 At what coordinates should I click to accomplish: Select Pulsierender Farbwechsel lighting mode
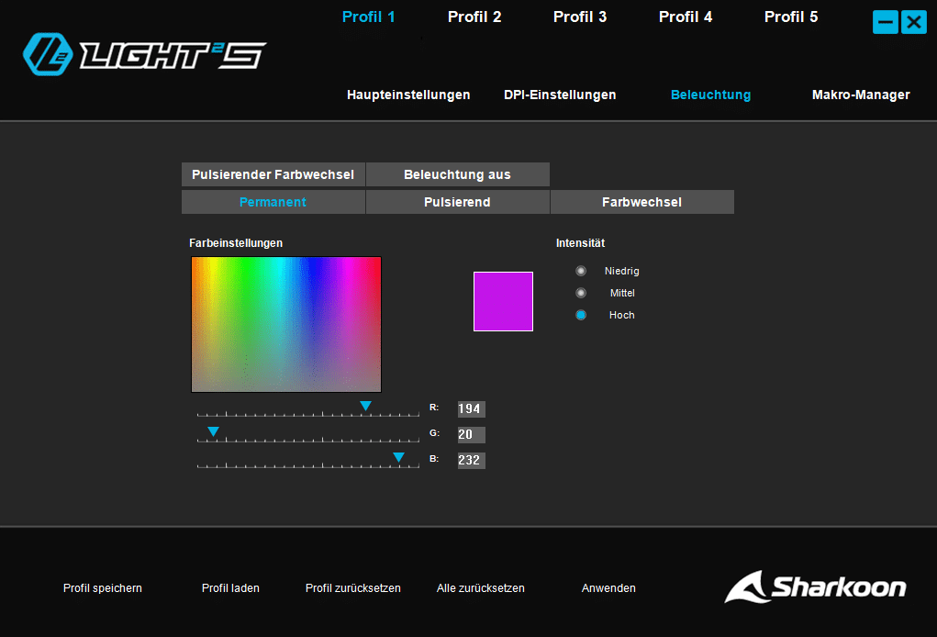pyautogui.click(x=273, y=174)
